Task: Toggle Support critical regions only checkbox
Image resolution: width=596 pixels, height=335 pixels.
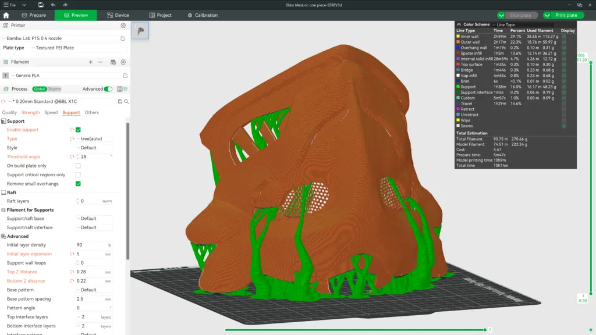Action: point(78,174)
